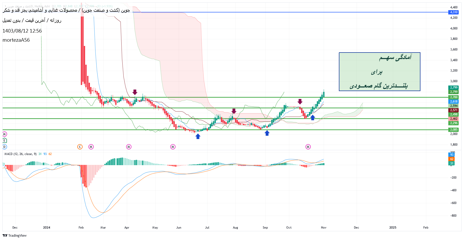Open the M event marker under April

(129, 147)
